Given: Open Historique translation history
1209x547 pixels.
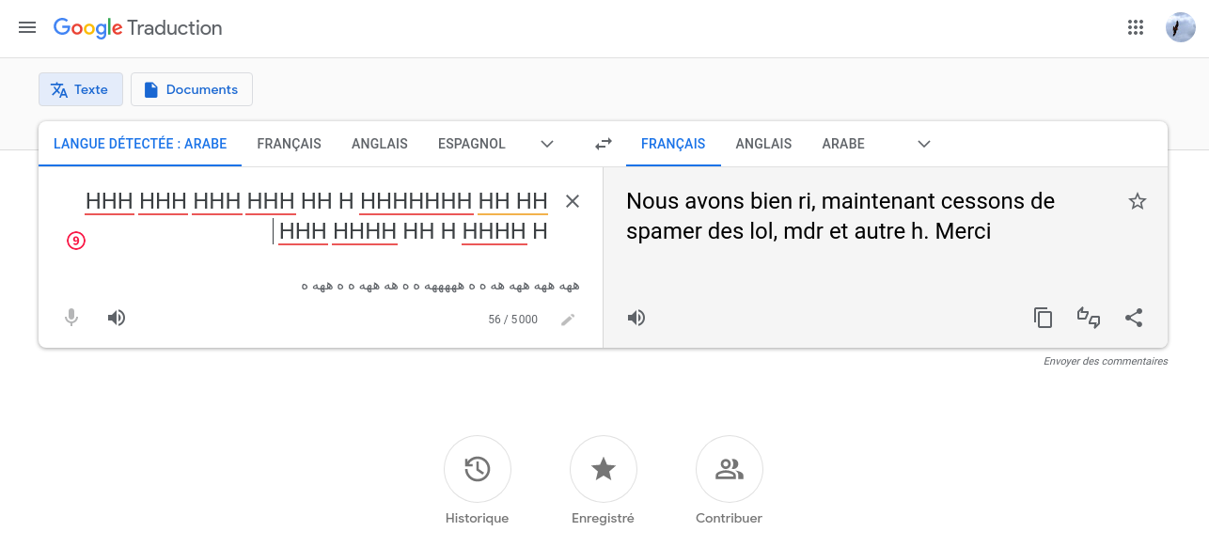Looking at the screenshot, I should tap(478, 469).
